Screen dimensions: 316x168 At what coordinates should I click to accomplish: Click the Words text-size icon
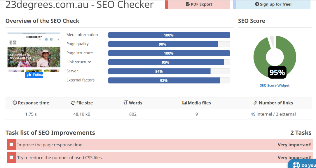[126, 103]
